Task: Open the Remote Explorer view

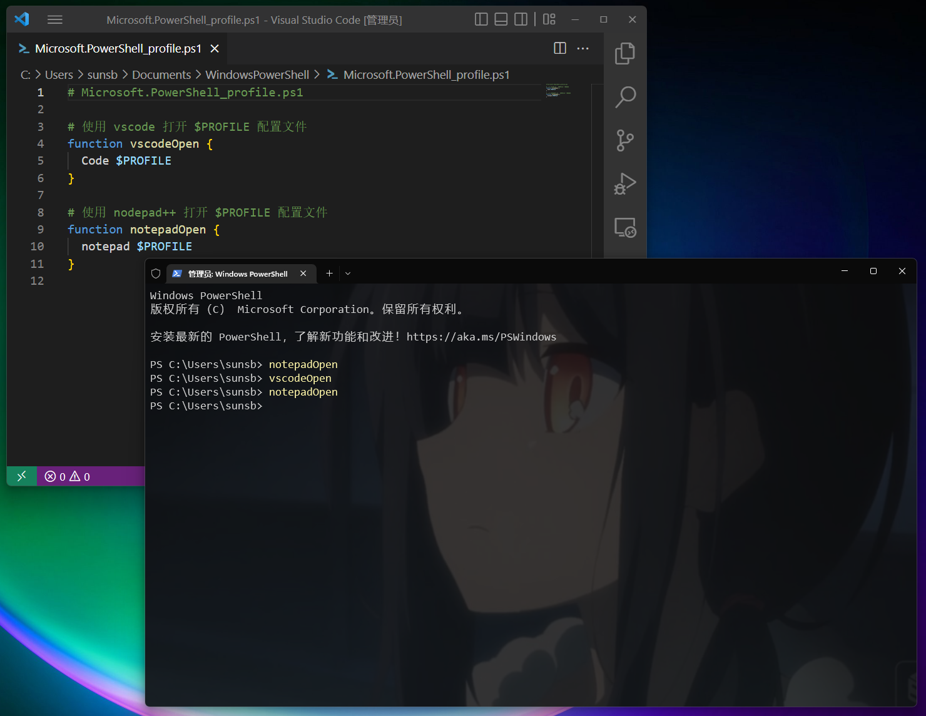Action: click(x=624, y=227)
